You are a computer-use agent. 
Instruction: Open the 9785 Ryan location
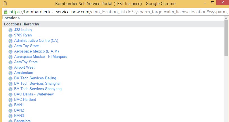[23, 35]
